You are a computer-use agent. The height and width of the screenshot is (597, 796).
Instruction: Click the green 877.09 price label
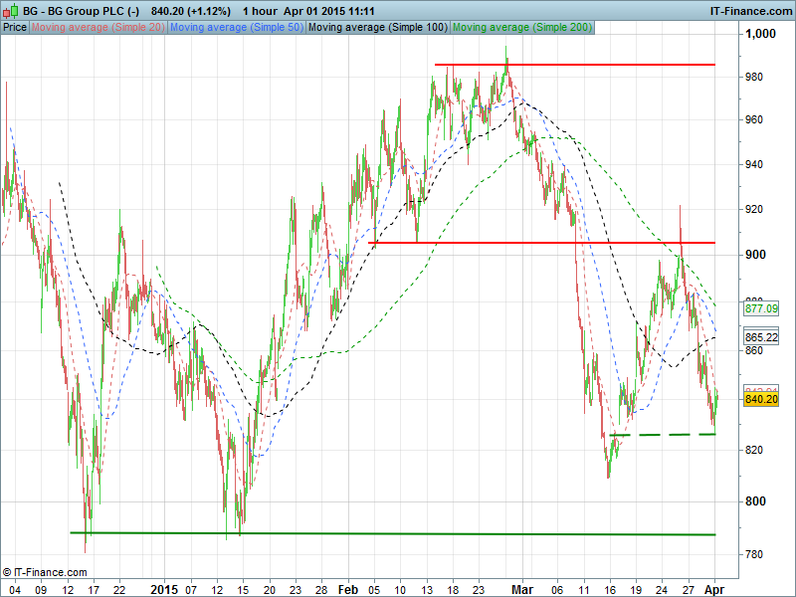pyautogui.click(x=761, y=309)
